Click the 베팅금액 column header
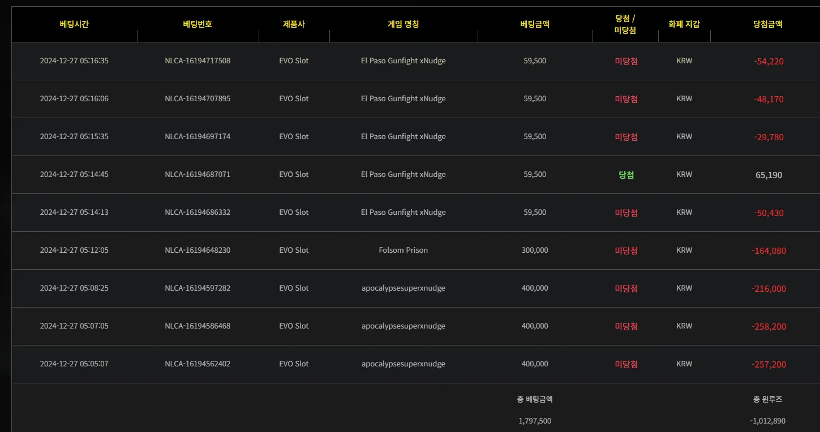The image size is (820, 432). point(535,24)
